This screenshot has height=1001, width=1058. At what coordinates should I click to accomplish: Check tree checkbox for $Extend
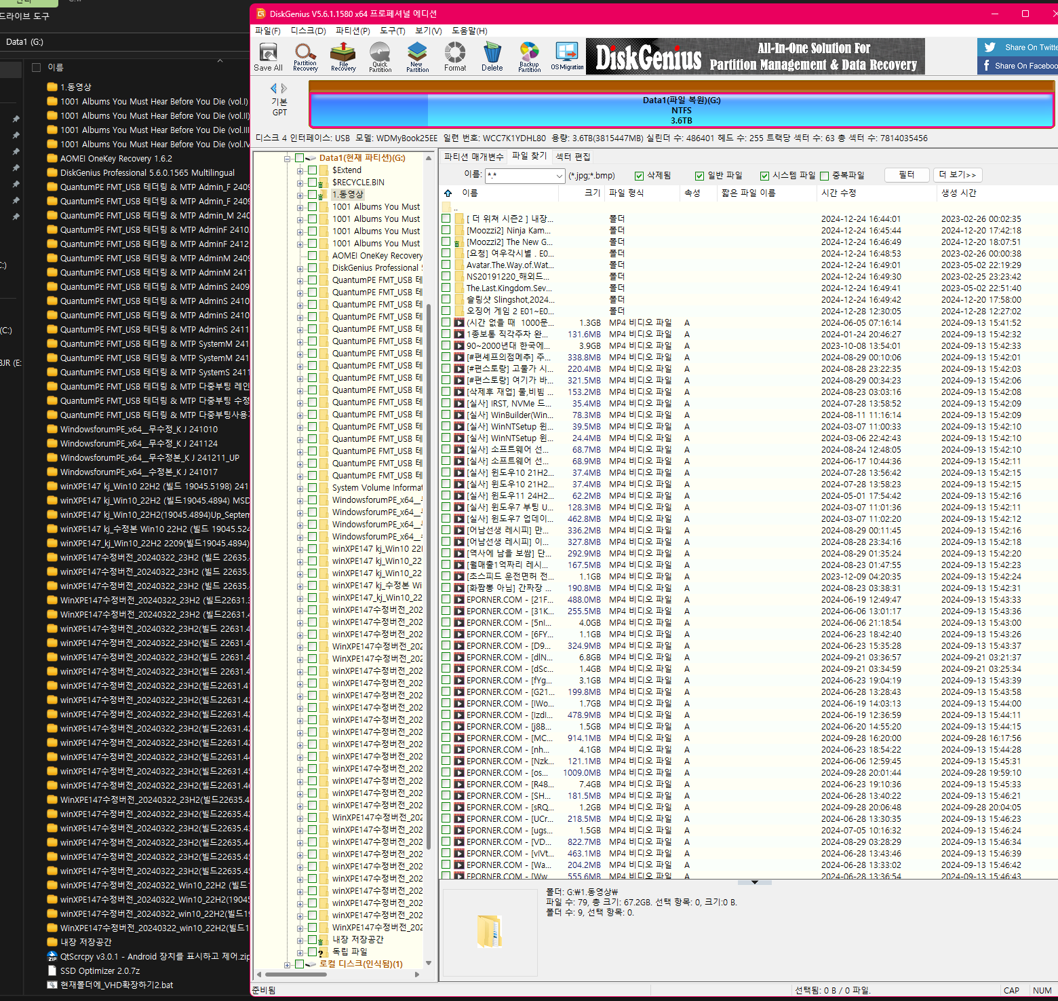[x=313, y=170]
